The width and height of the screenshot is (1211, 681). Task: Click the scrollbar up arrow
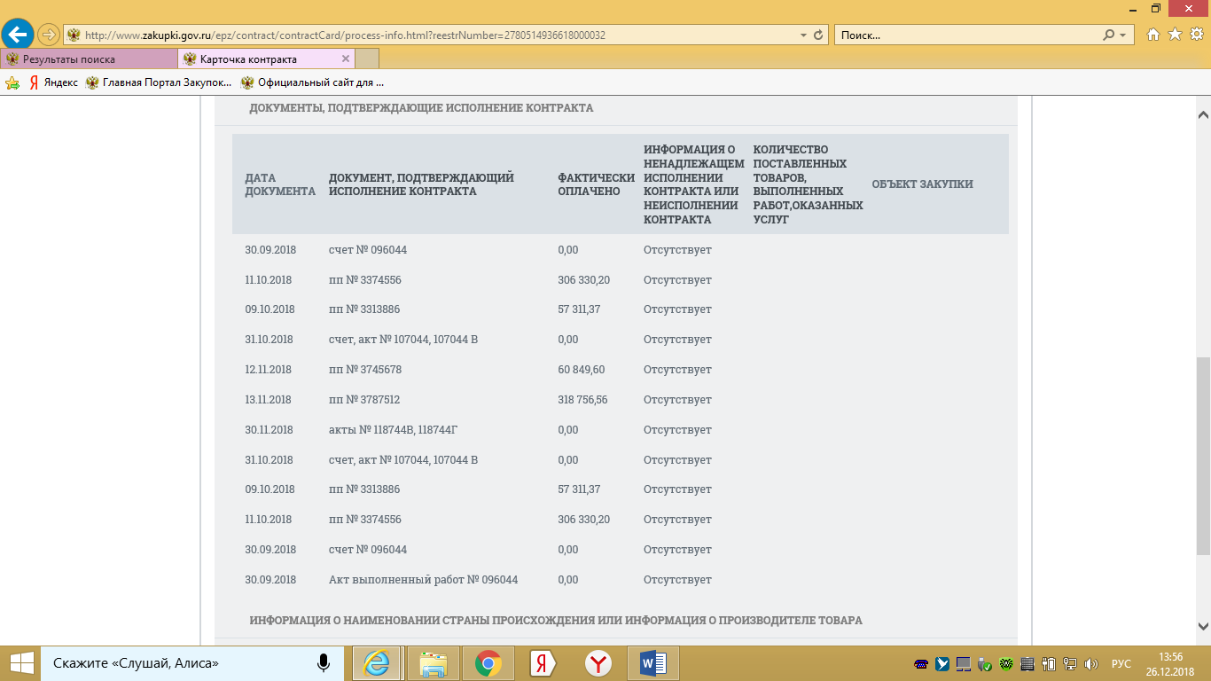point(1203,115)
